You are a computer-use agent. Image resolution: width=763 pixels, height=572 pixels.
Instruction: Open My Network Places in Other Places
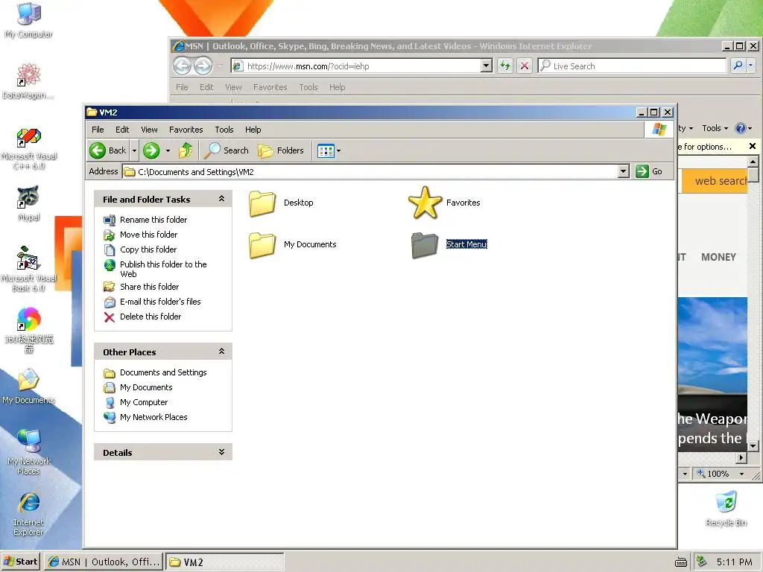pyautogui.click(x=153, y=417)
